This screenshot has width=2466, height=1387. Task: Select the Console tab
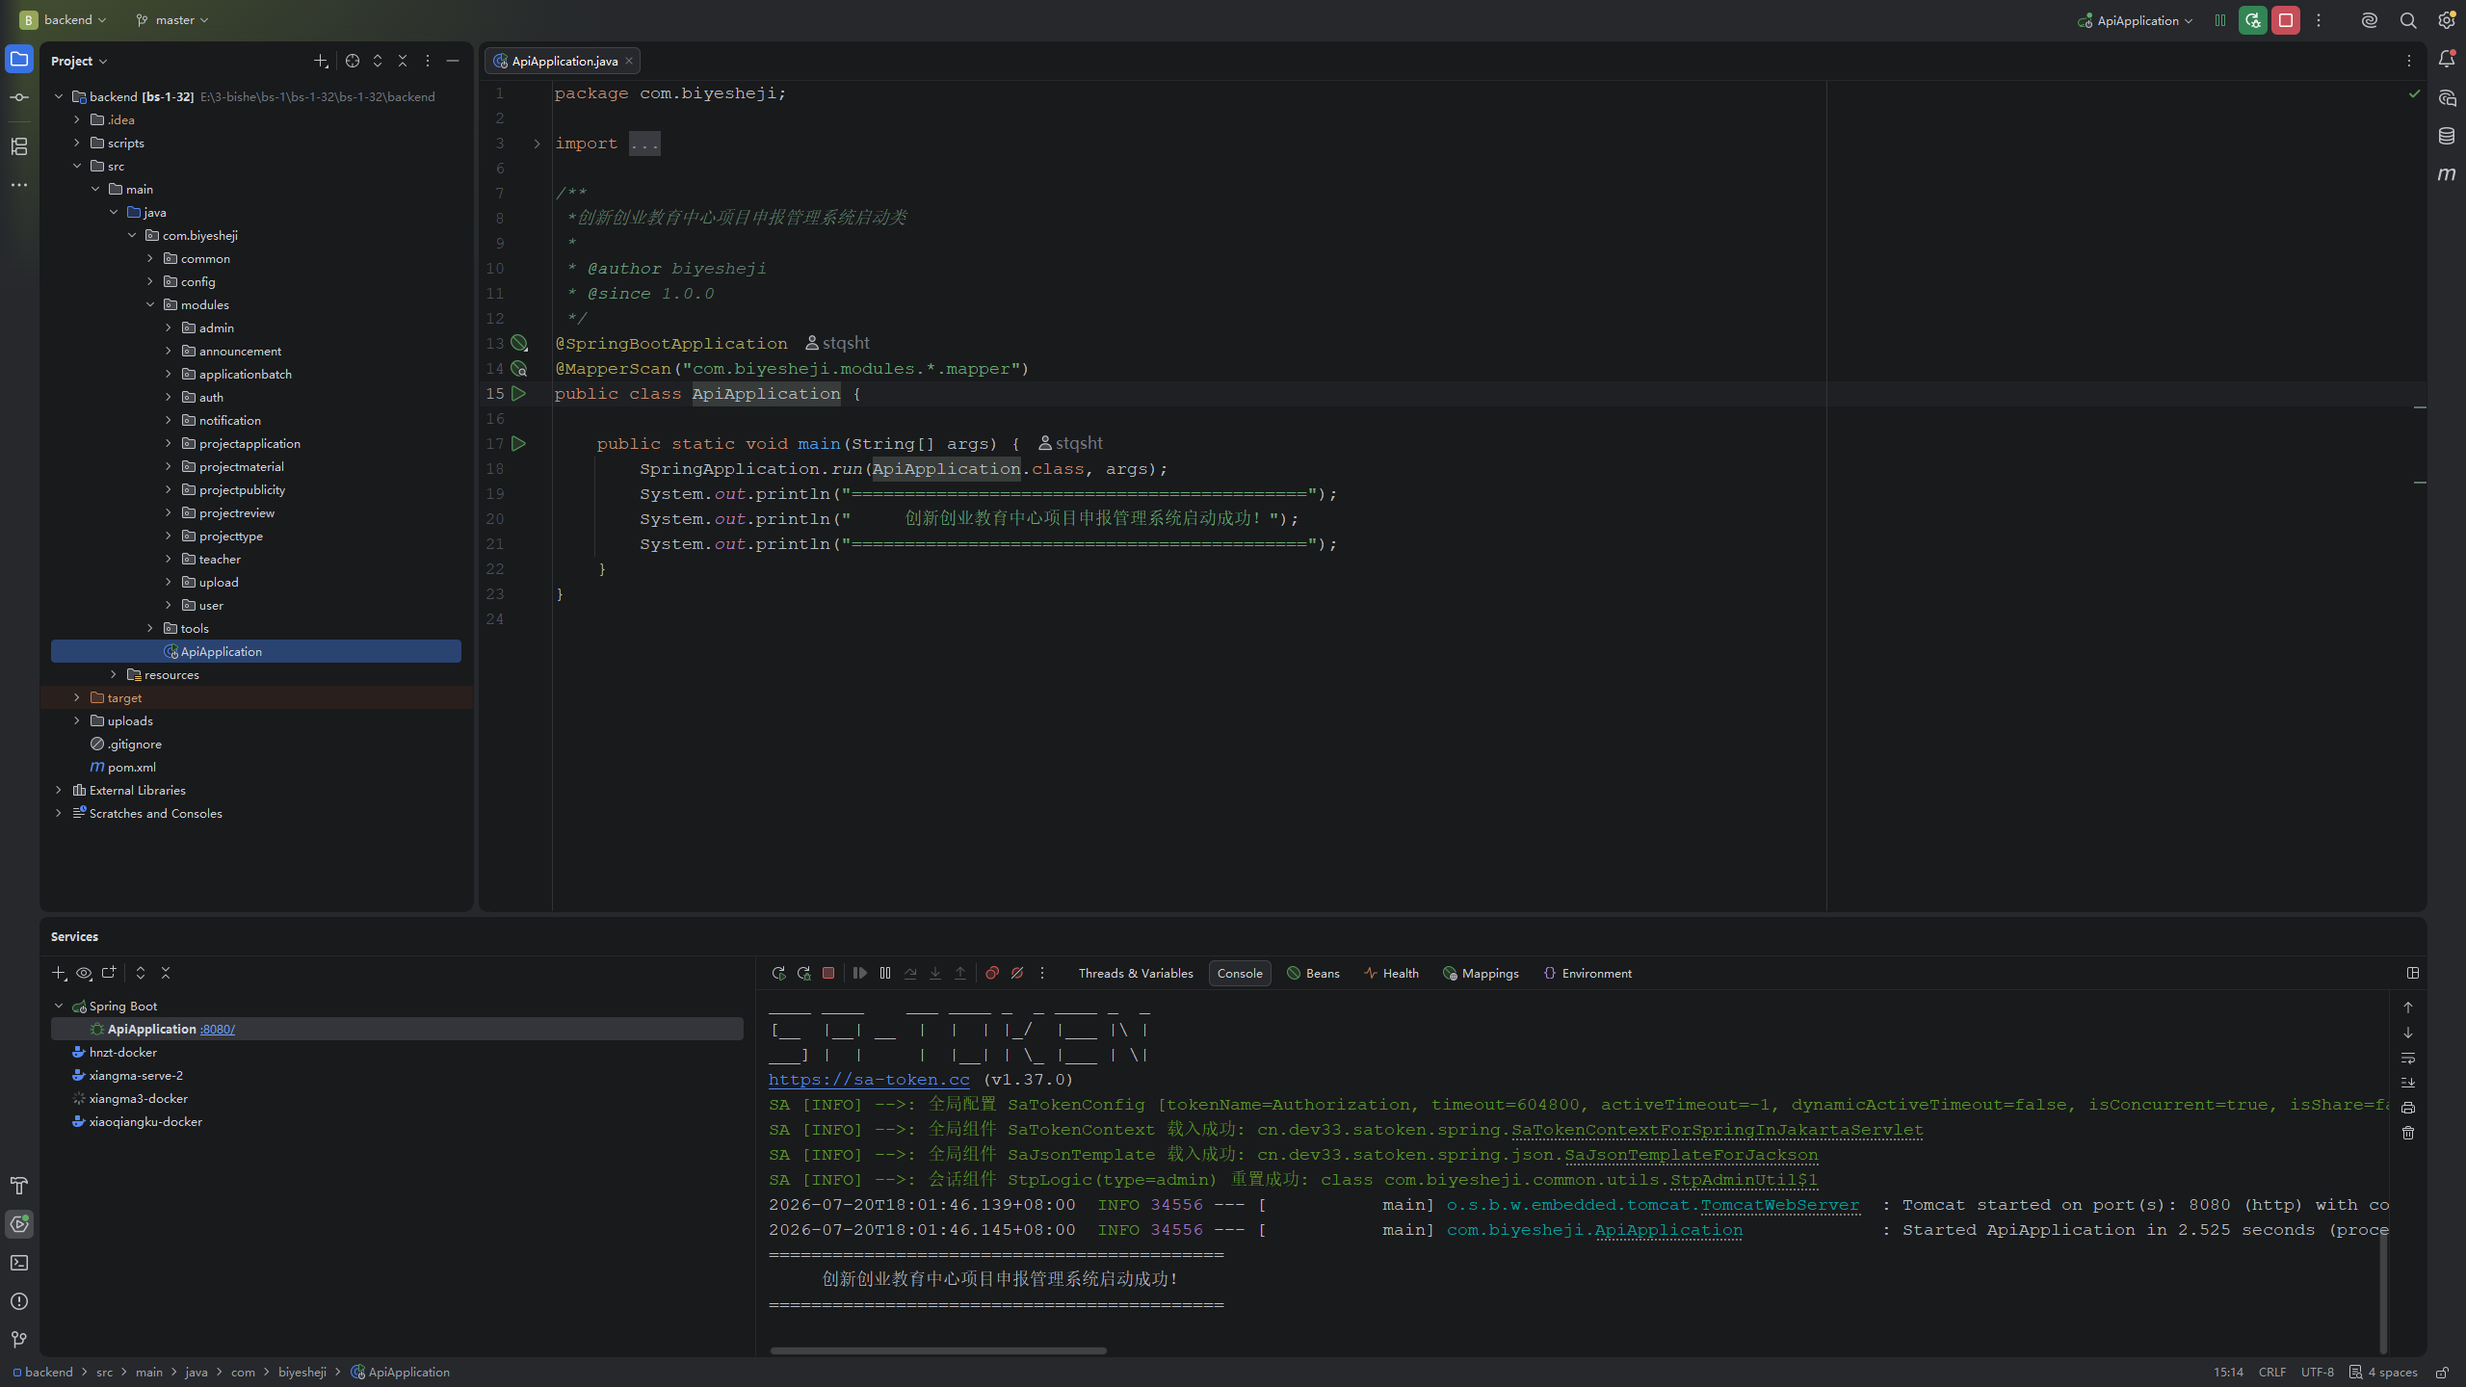(1240, 973)
